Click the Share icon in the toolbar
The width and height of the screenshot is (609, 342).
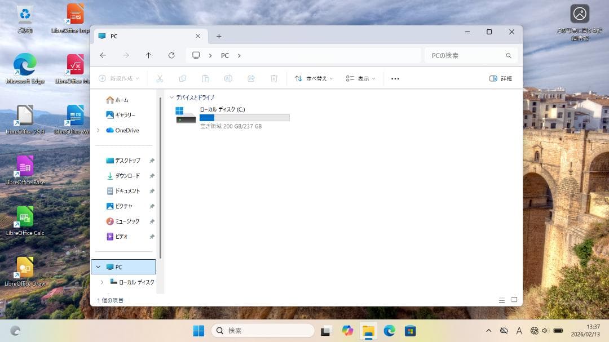click(x=251, y=78)
